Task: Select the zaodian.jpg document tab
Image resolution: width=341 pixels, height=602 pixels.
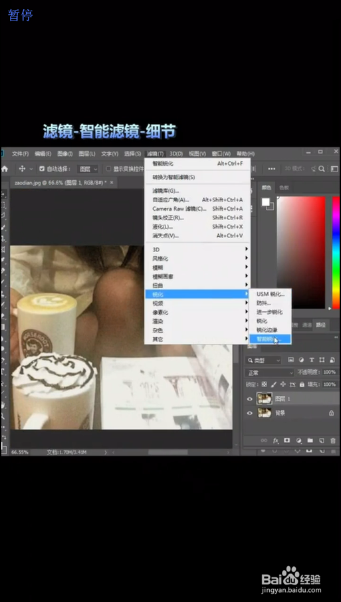Action: (x=60, y=183)
